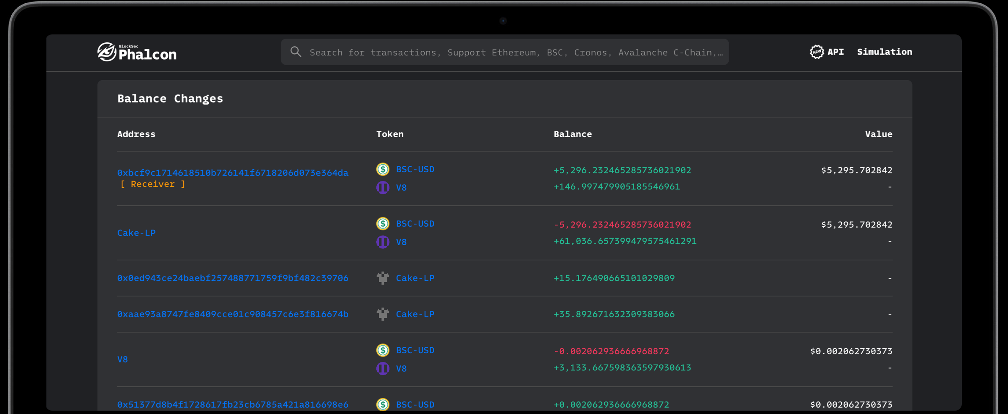Viewport: 1008px width, 414px height.
Task: Open the API menu item
Action: [x=835, y=52]
